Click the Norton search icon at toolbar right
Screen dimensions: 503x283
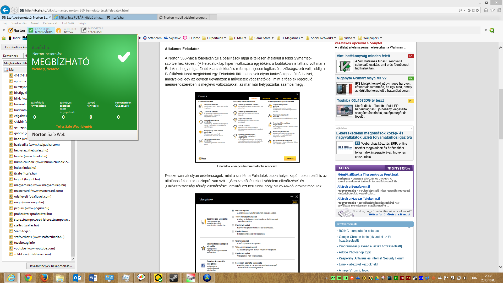[492, 30]
